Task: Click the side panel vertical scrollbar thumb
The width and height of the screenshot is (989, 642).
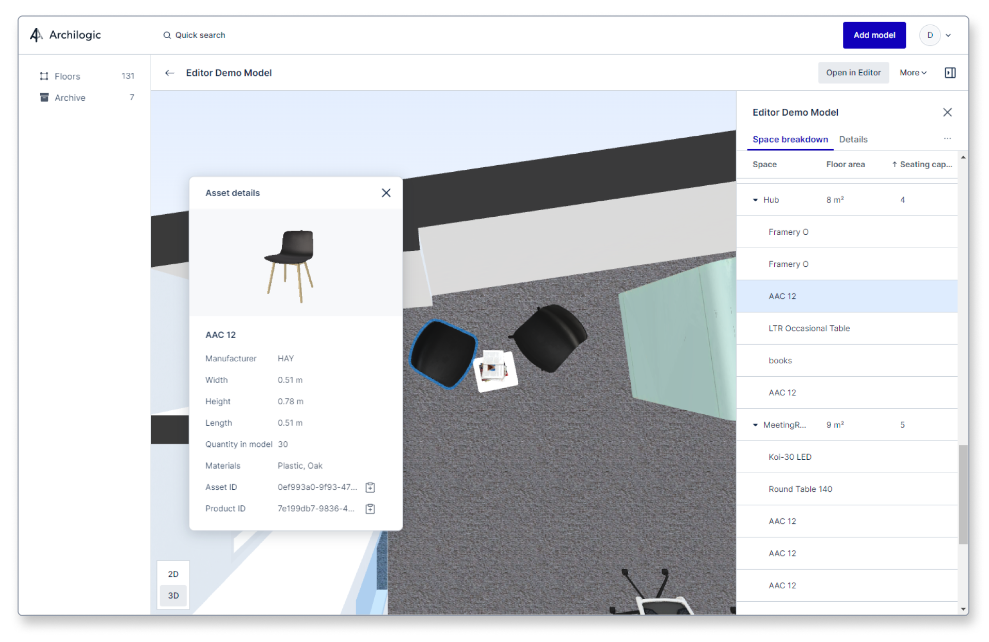Action: (x=963, y=494)
